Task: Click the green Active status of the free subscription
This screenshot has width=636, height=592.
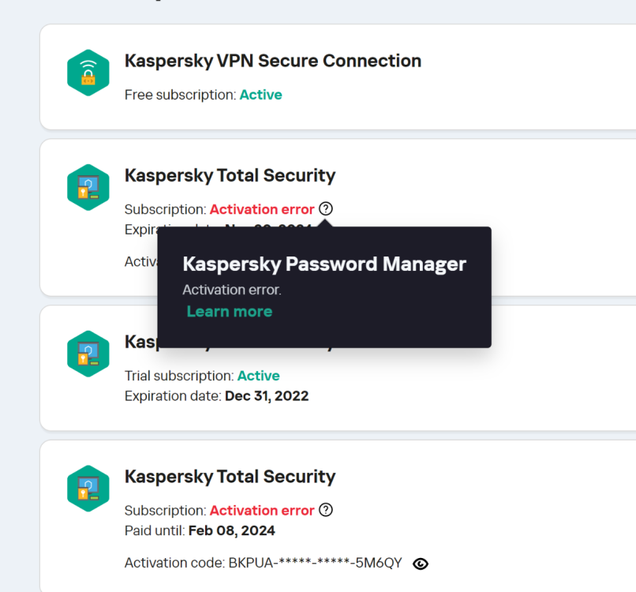Action: click(x=260, y=95)
